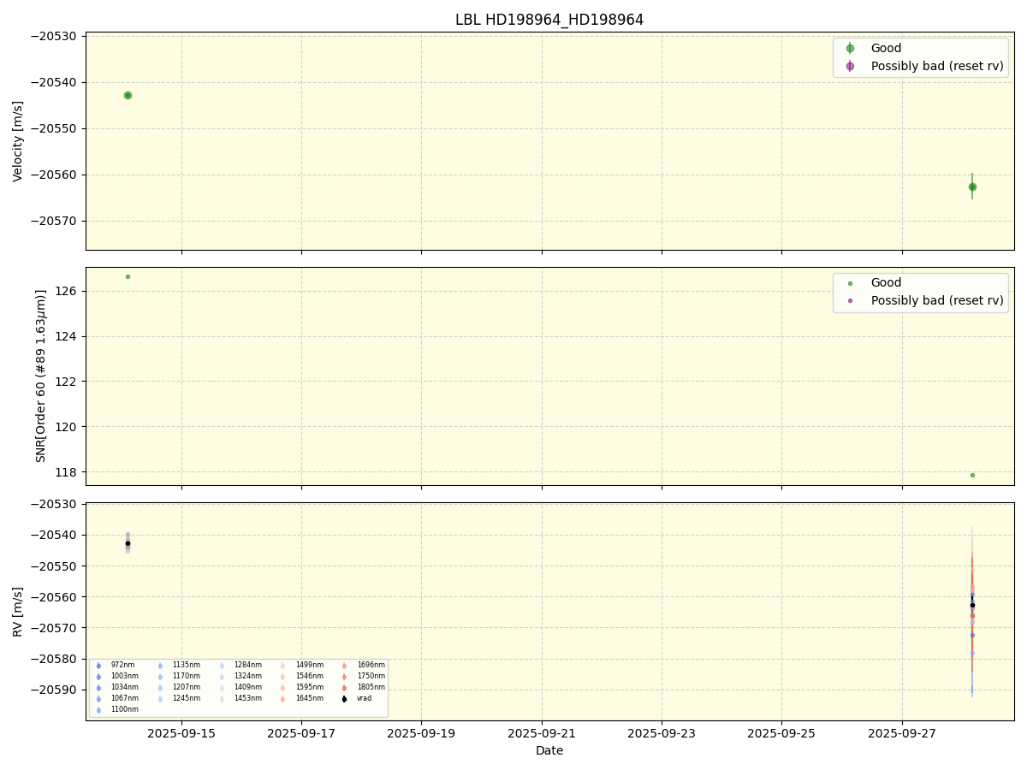This screenshot has width=1027, height=770.
Task: Click the Velocity [m/s] axis label
Action: click(x=18, y=141)
